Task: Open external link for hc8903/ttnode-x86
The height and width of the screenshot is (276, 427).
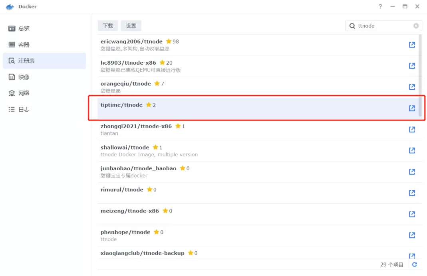Action: [x=412, y=66]
